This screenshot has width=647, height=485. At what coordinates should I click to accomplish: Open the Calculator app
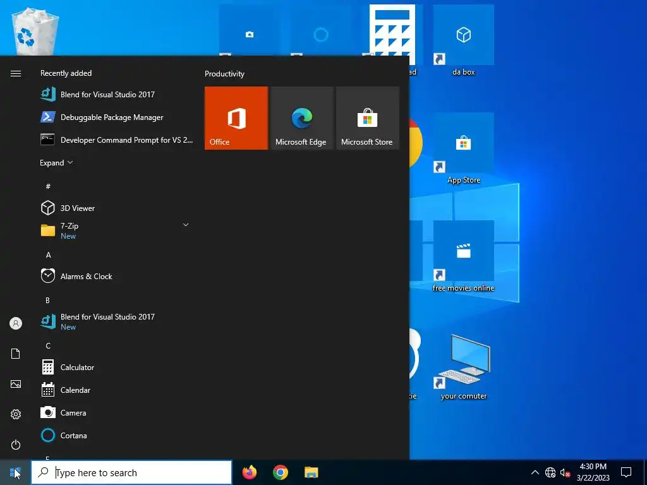pos(117,367)
